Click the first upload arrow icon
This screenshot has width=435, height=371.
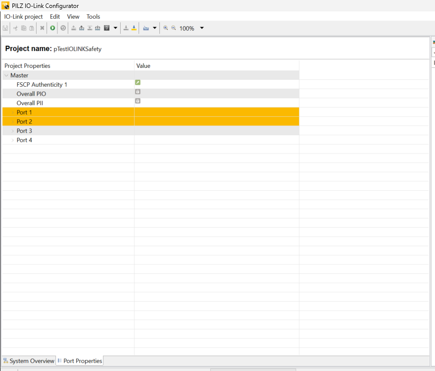point(74,28)
